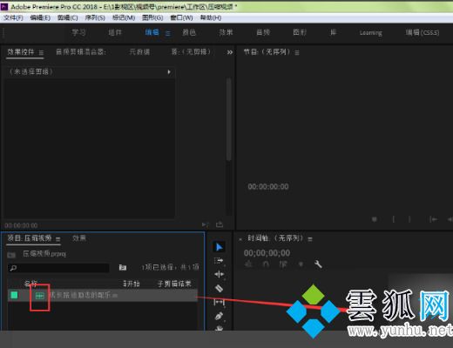
Task: Click the project panel search field
Action: [x=58, y=268]
